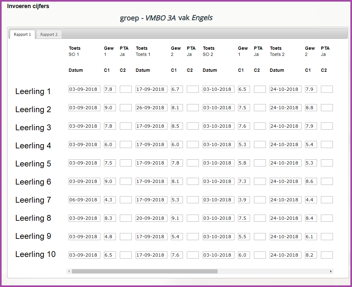Edit Leerling 10 Toets 2 grade 8.2
This screenshot has height=287, width=352.
(311, 255)
